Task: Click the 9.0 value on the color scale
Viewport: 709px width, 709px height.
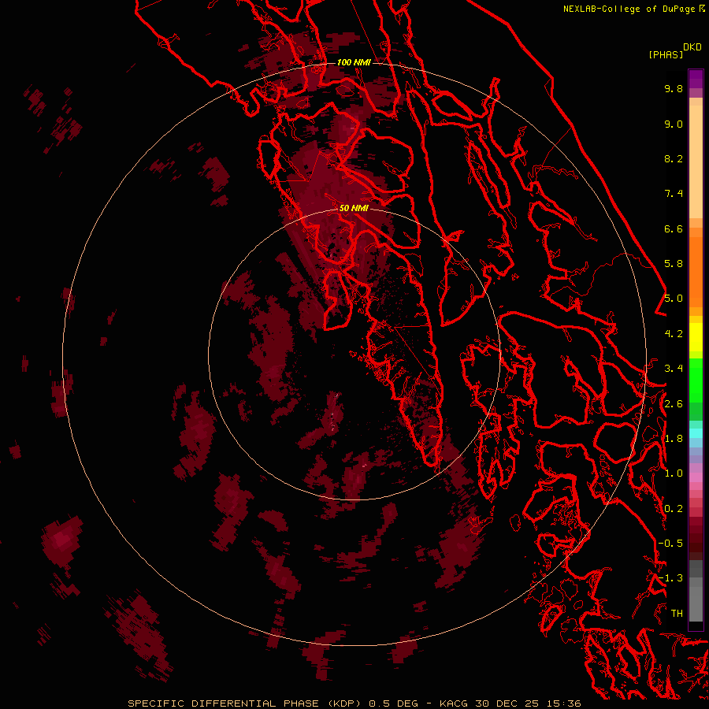Action: coord(674,124)
